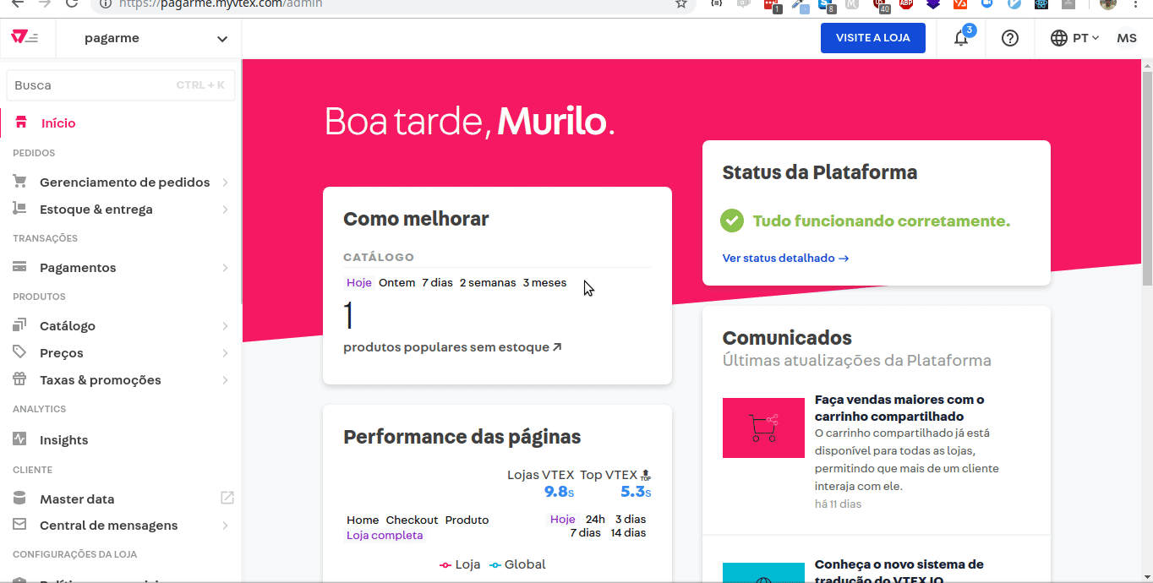This screenshot has height=583, width=1153.
Task: Click the Busca search field
Action: click(x=93, y=85)
